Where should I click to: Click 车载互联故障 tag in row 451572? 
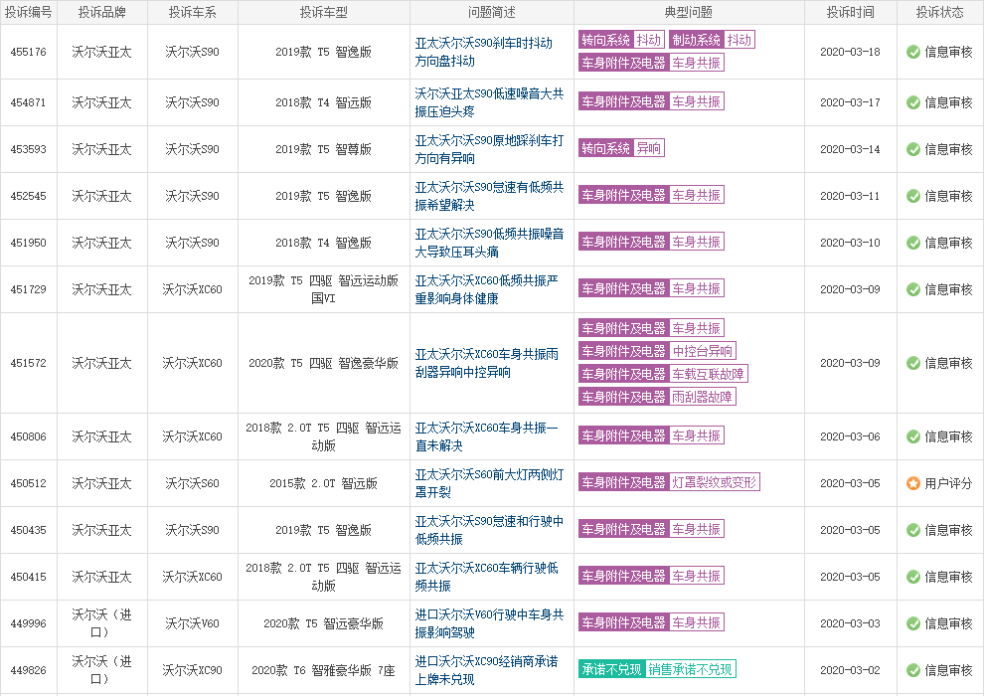click(663, 375)
